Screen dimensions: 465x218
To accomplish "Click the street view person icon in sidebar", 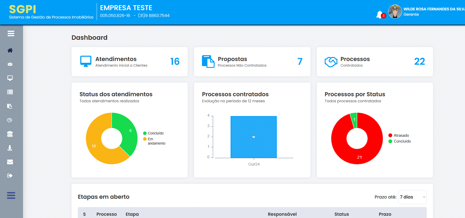I will 10,148.
